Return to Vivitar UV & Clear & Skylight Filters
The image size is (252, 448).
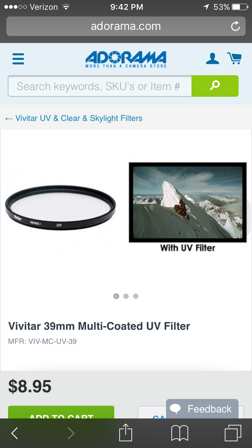coord(74,118)
